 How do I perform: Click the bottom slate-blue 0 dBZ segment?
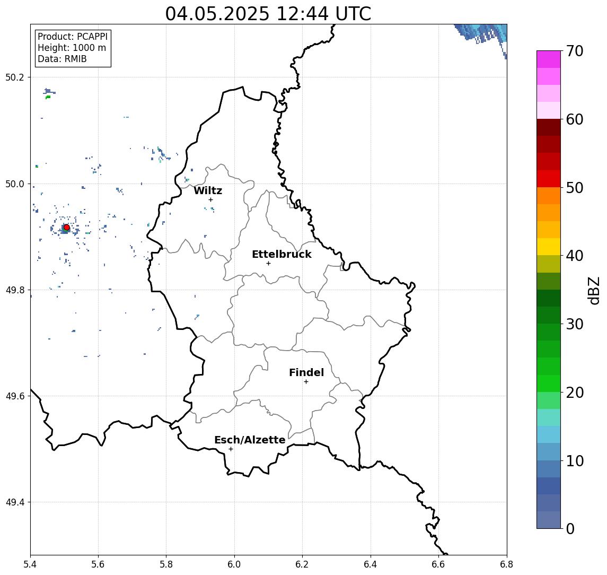point(549,520)
